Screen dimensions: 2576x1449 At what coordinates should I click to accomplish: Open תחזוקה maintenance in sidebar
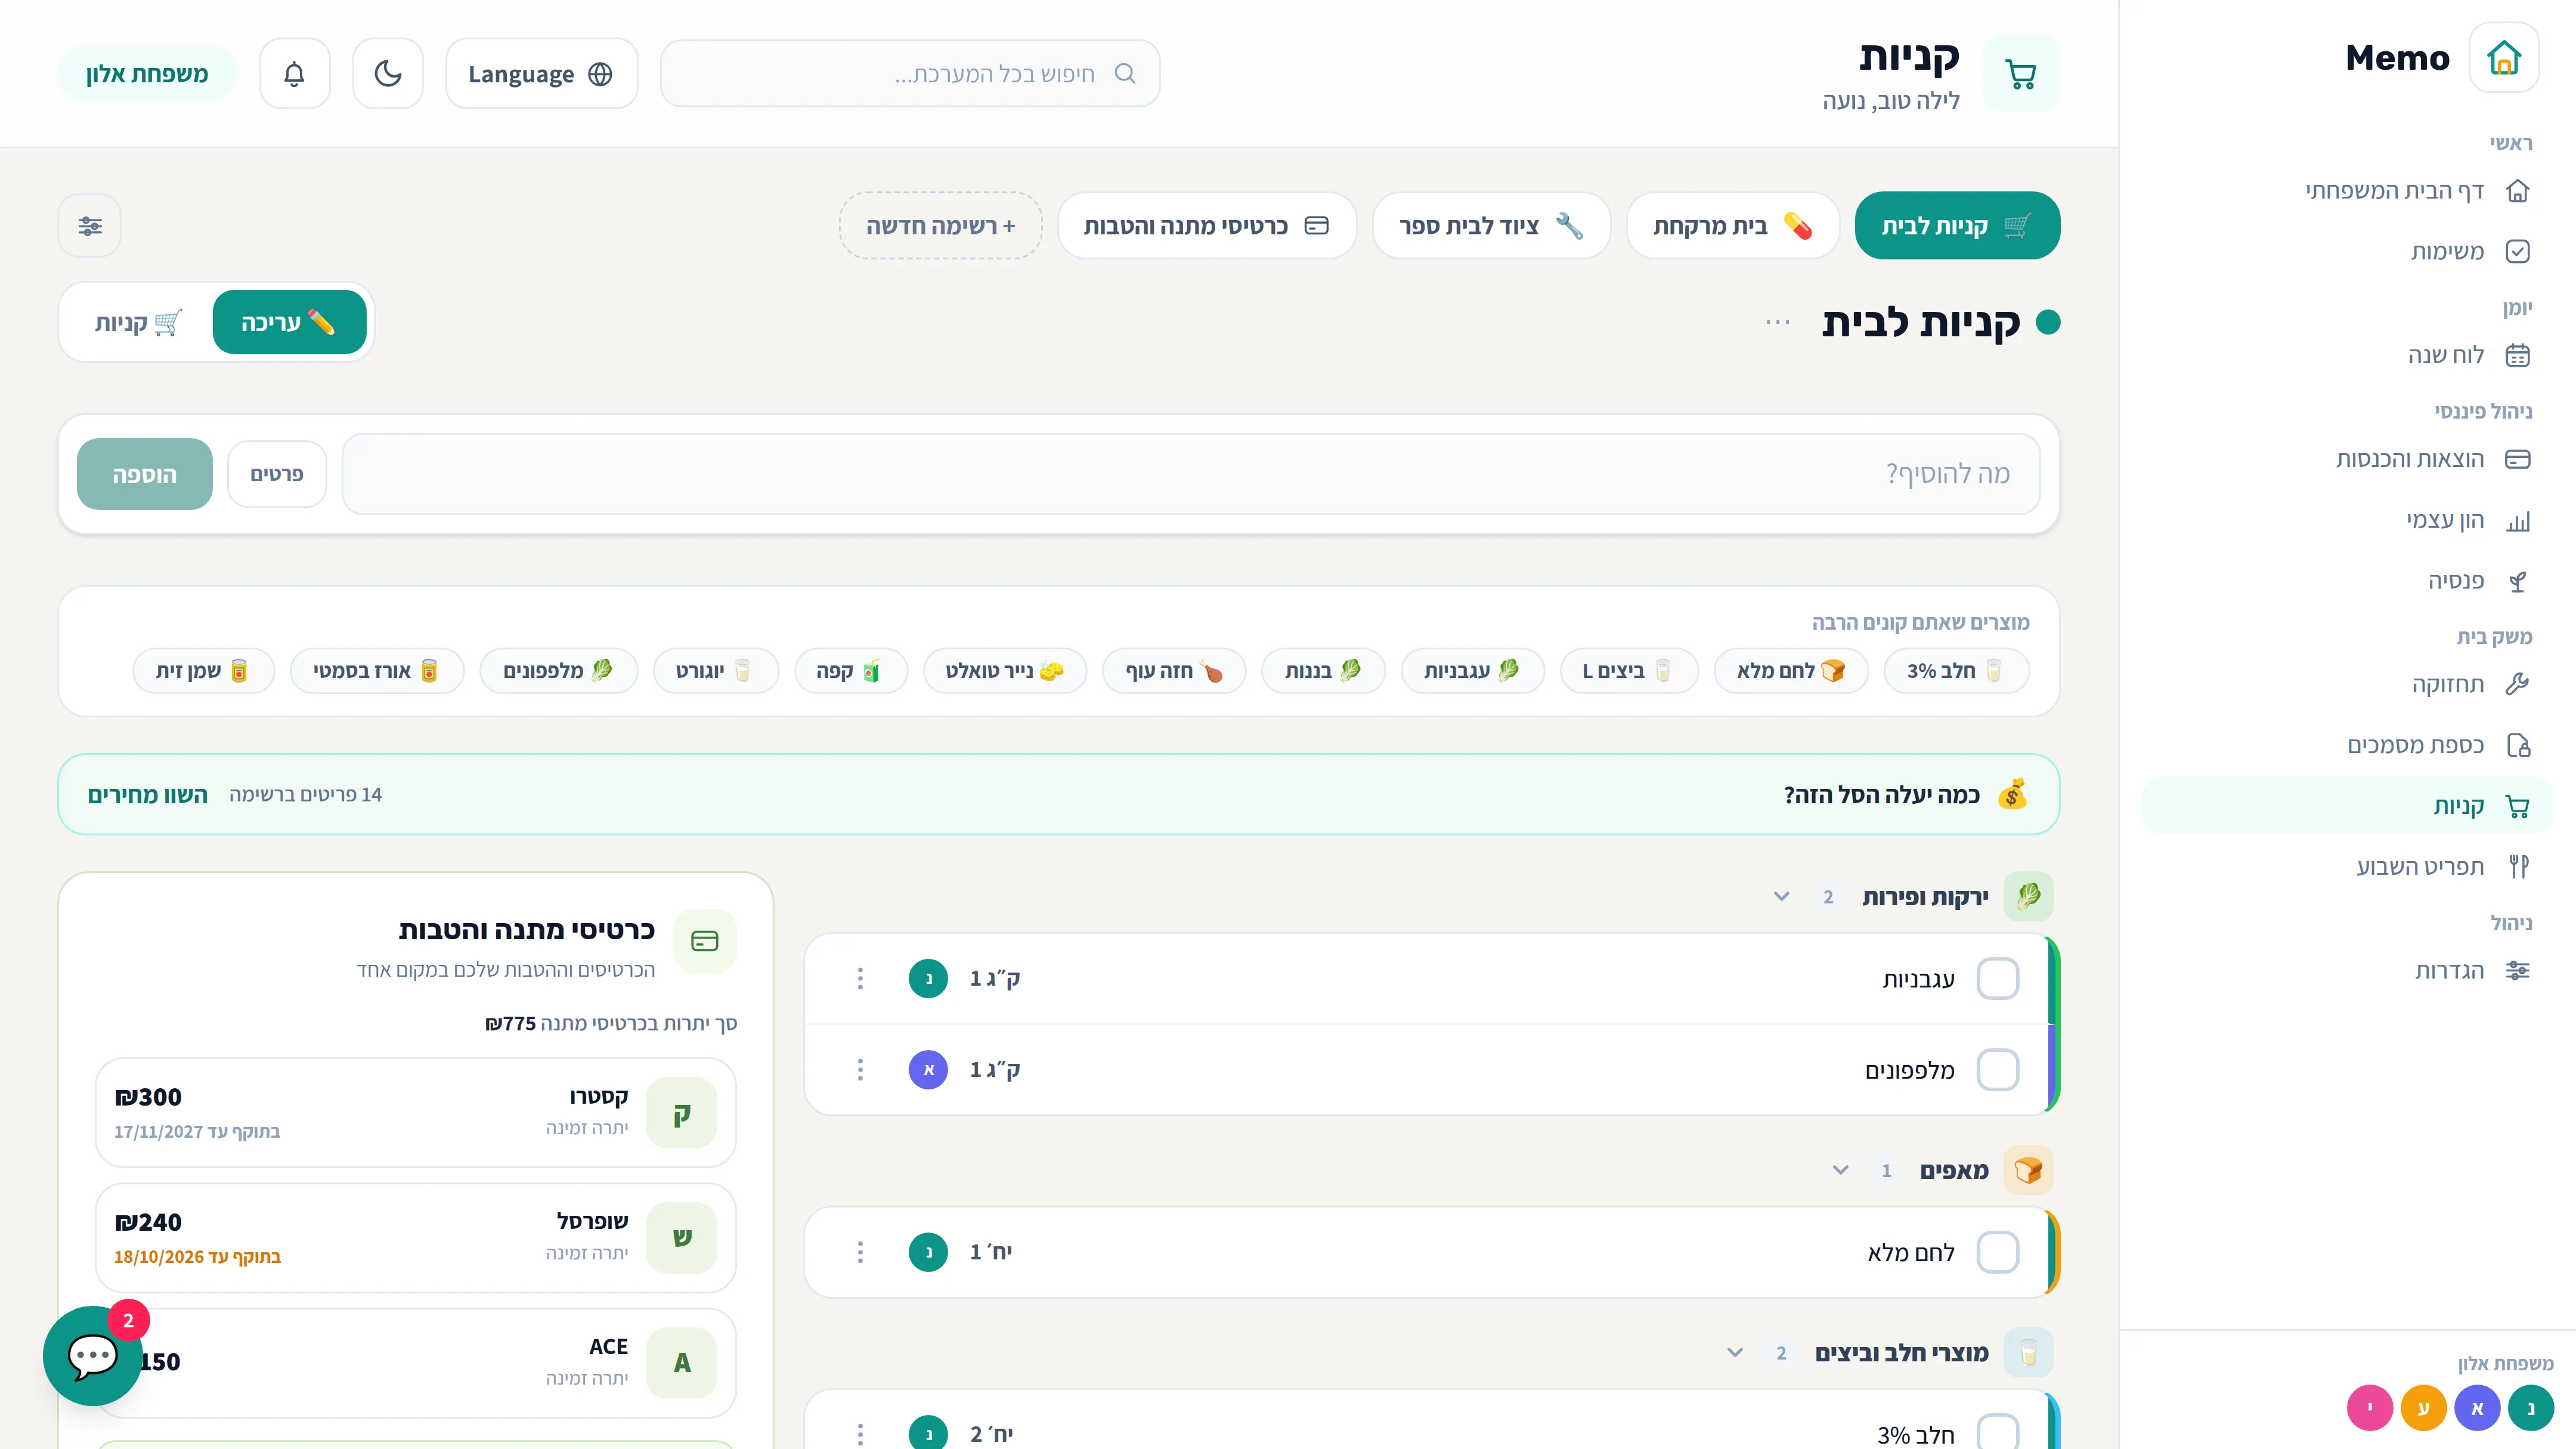point(2348,684)
